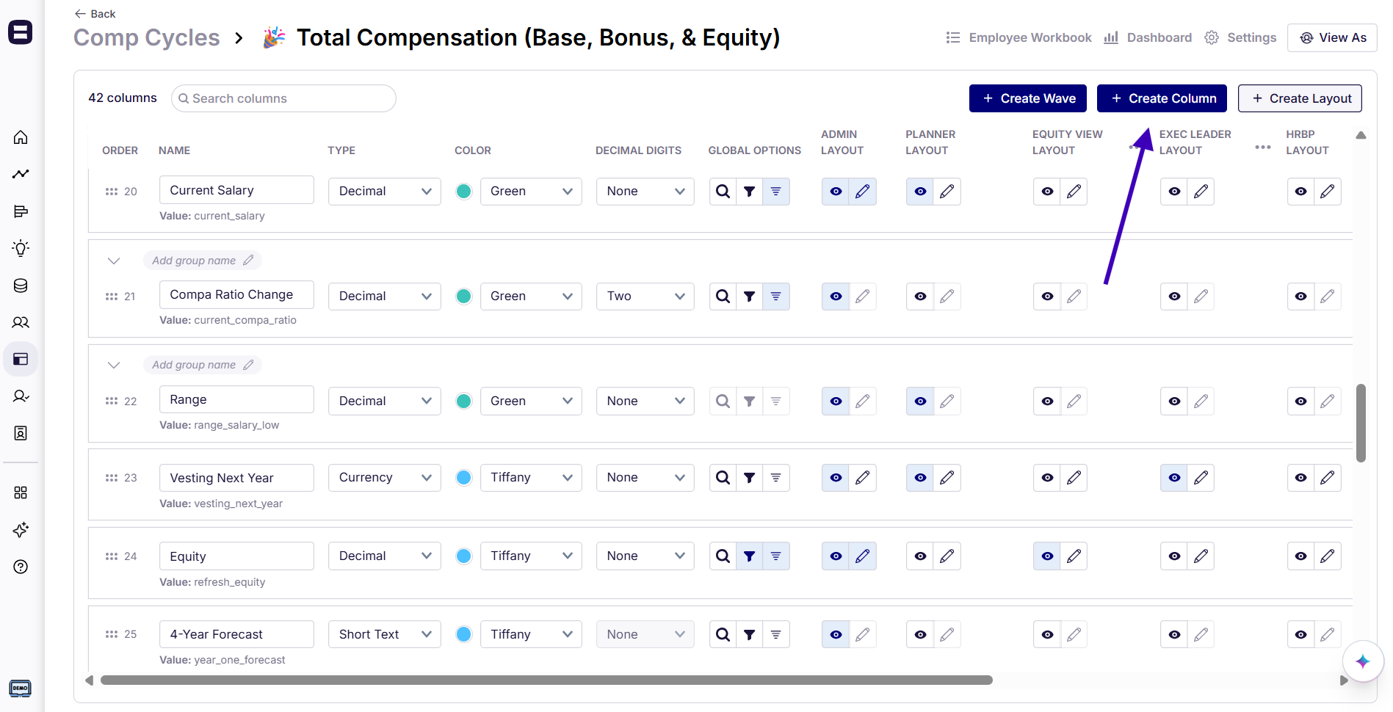Click the search icon for Current Salary

click(x=723, y=192)
